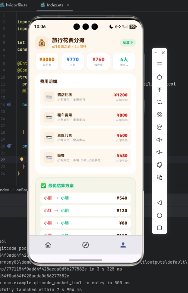Tap the emulator back triangle button
This screenshot has height=293, width=188.
159,203
